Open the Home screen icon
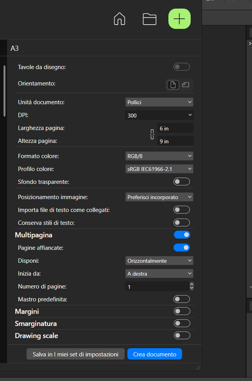This screenshot has width=252, height=381. pos(120,19)
